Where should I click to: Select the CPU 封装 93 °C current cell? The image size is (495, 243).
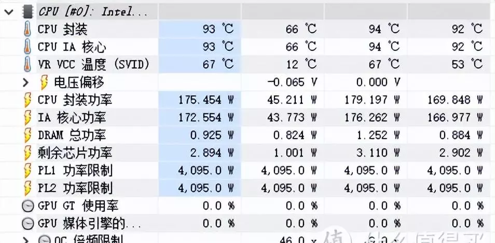coord(200,30)
